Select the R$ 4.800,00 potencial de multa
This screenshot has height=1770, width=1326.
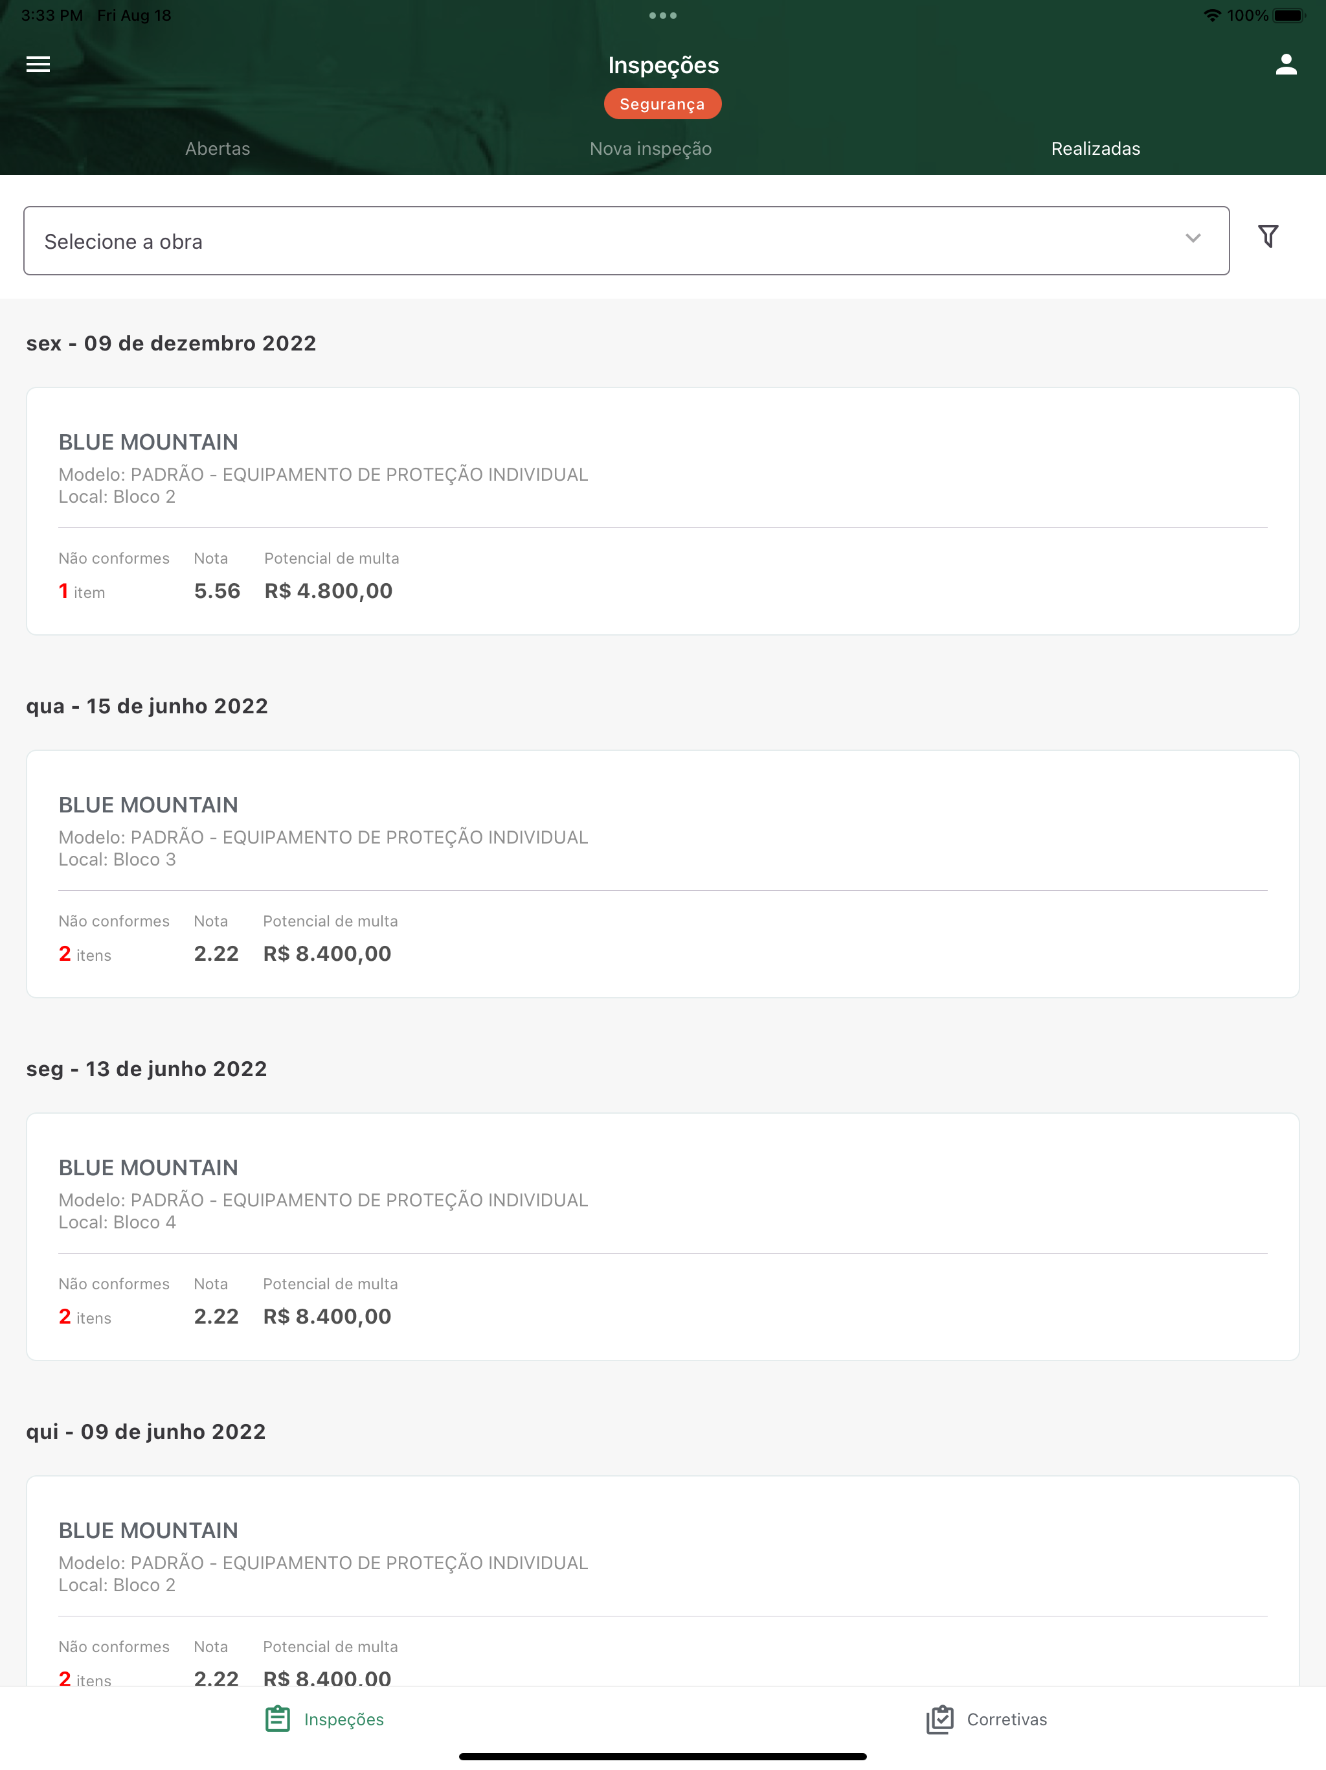pos(329,592)
